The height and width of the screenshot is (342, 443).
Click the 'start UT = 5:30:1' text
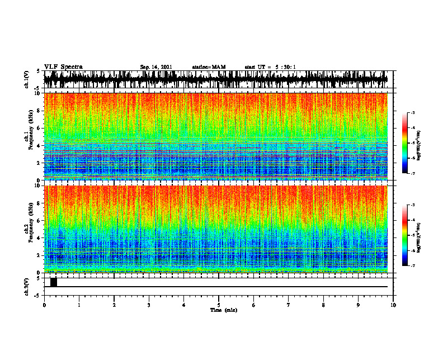(270, 67)
